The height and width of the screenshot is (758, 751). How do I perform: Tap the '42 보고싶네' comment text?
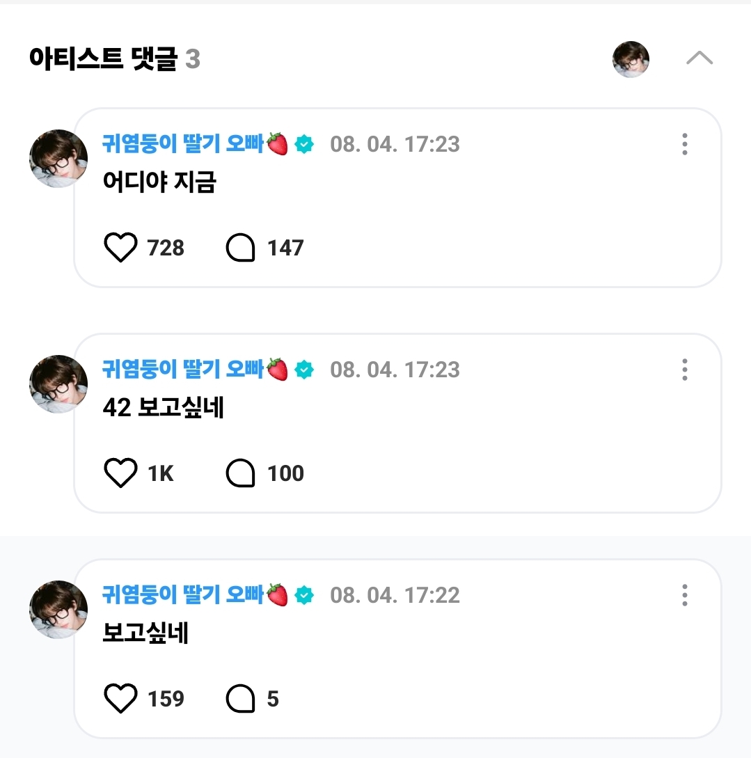click(163, 408)
